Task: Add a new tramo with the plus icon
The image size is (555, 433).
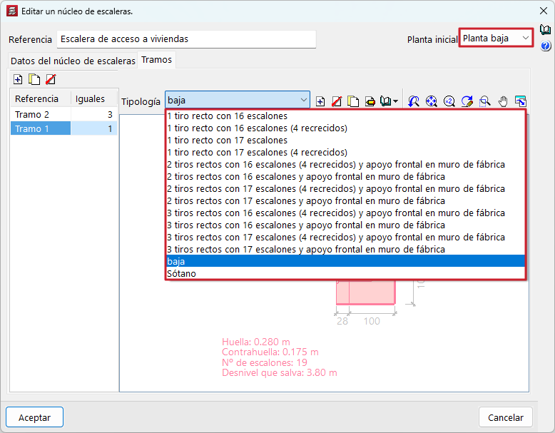Action: tap(18, 79)
